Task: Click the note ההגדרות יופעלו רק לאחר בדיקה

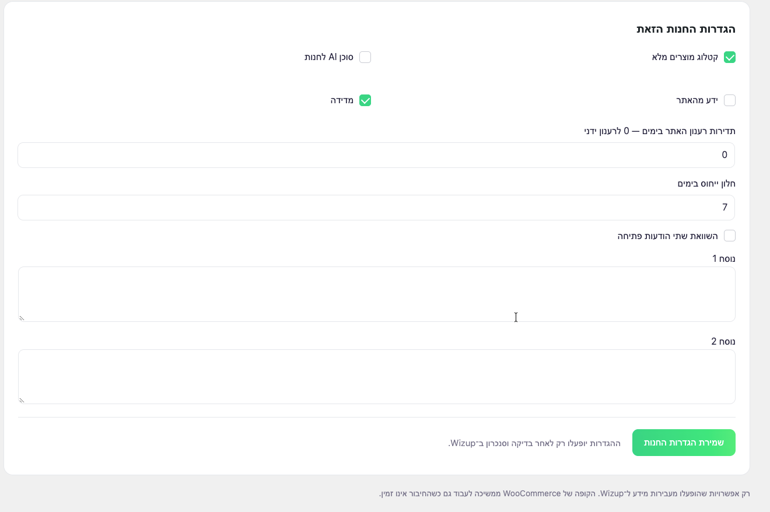Action: [x=534, y=443]
